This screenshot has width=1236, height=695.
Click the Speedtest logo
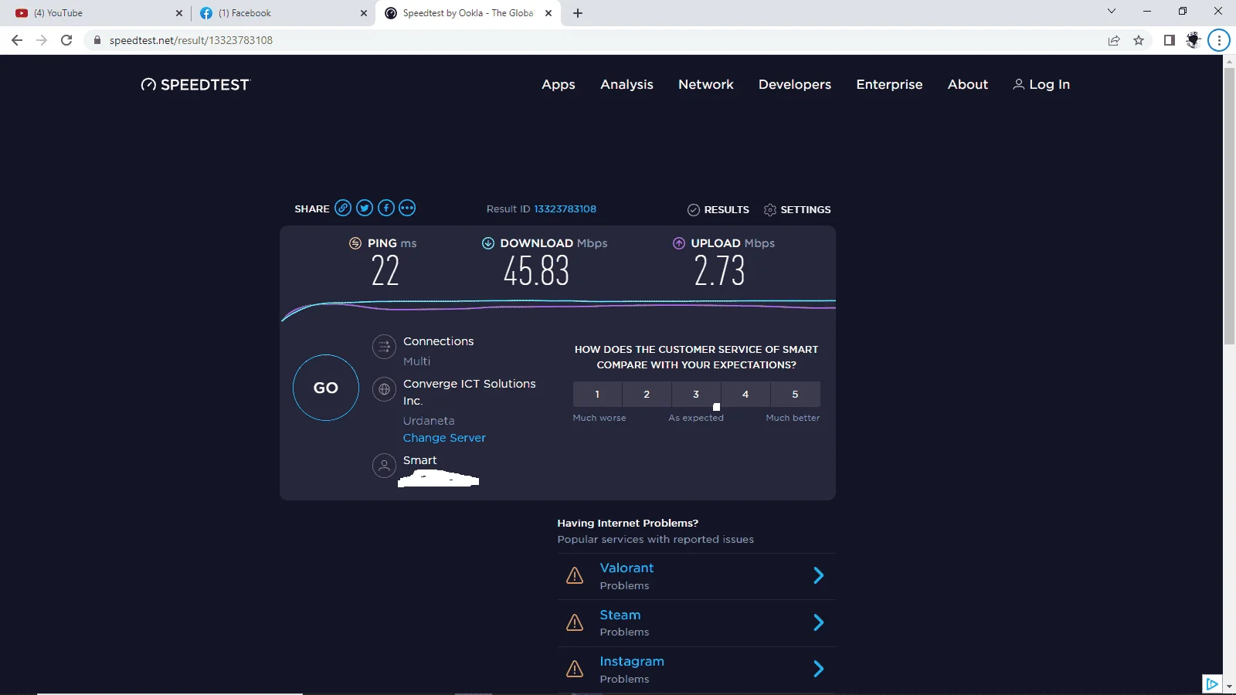195,85
